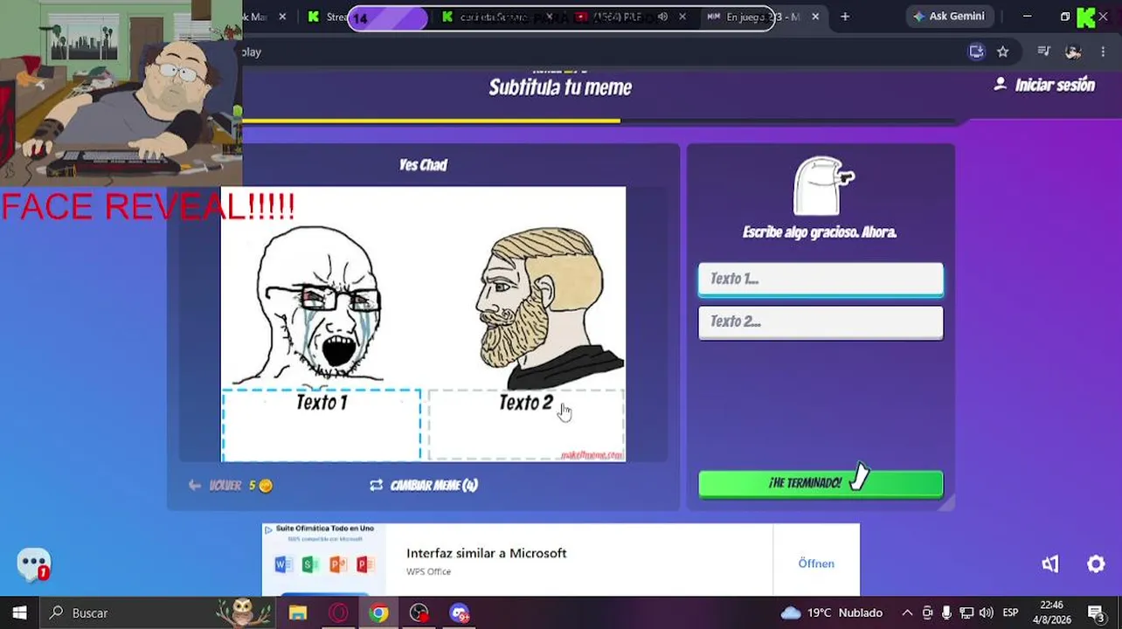Click the Meet Now camera icon in tray
Image resolution: width=1122 pixels, height=629 pixels.
pos(927,612)
